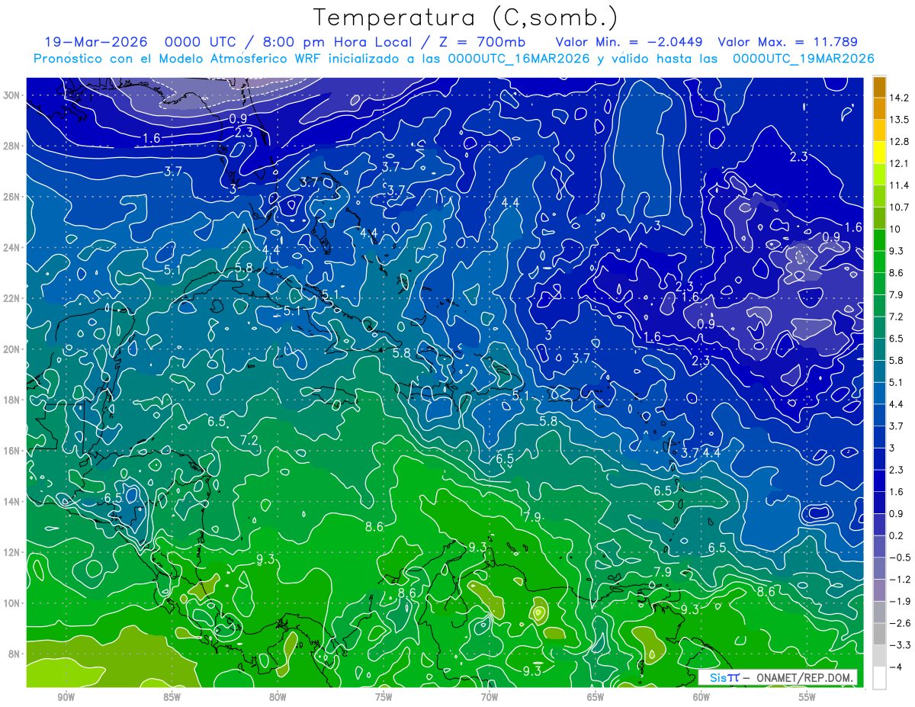Click the orange top swatch above 14.2 on colorbar
This screenshot has height=707, width=915.
pos(879,87)
